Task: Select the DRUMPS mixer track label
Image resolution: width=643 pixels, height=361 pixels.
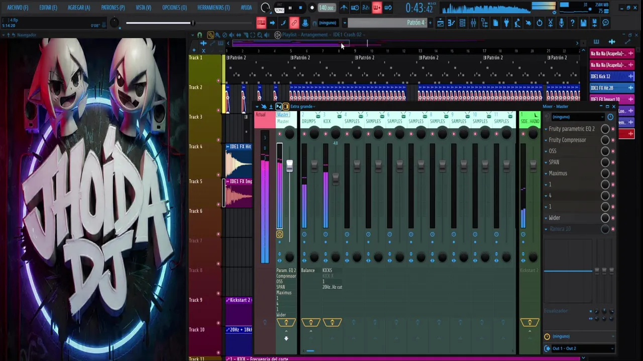Action: point(308,121)
